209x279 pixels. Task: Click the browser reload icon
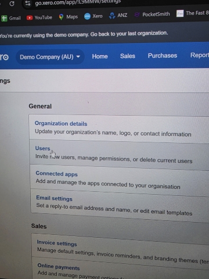[12, 3]
